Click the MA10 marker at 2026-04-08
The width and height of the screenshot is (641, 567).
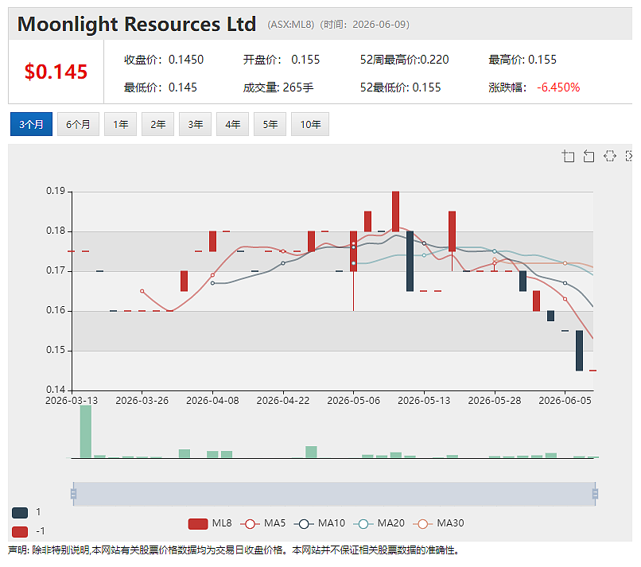[x=212, y=283]
